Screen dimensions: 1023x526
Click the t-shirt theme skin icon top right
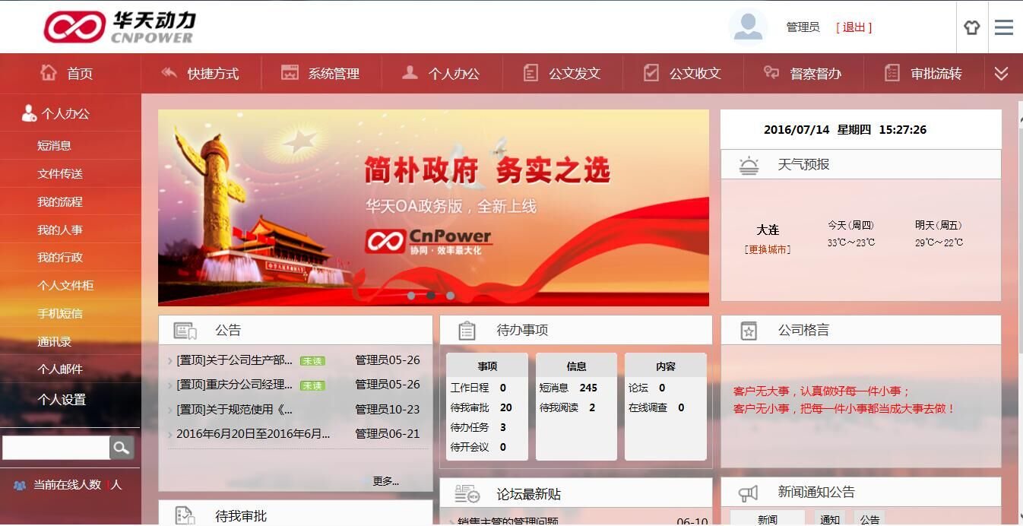pos(972,27)
